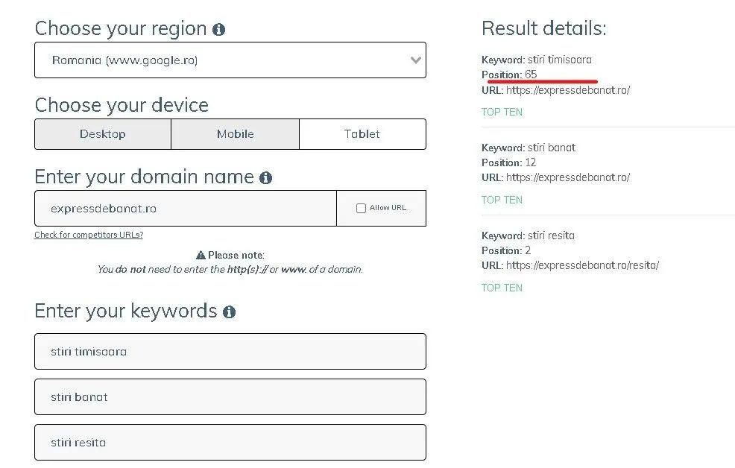Enable the Allow URL checkbox
735x468 pixels.
click(x=361, y=209)
